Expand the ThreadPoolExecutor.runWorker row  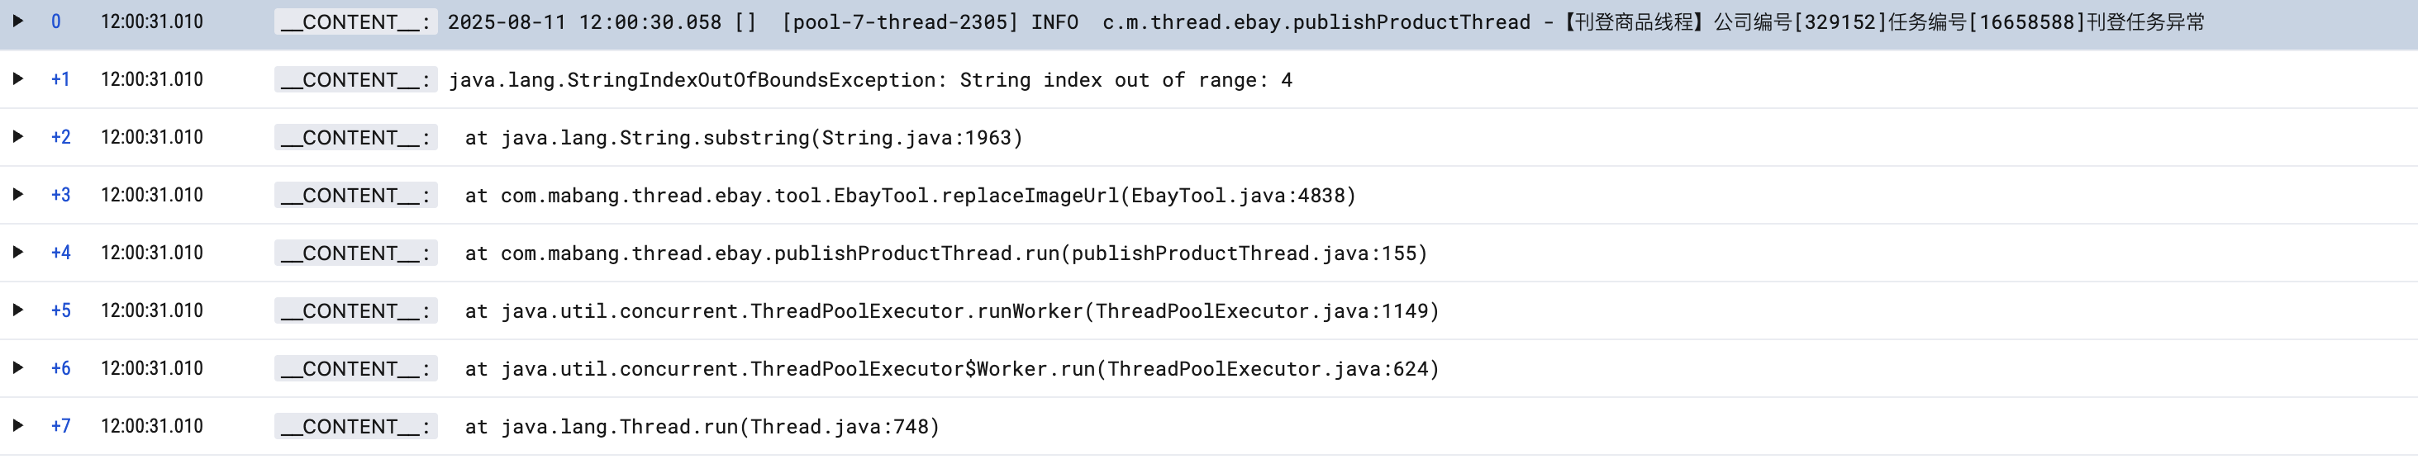click(x=18, y=310)
